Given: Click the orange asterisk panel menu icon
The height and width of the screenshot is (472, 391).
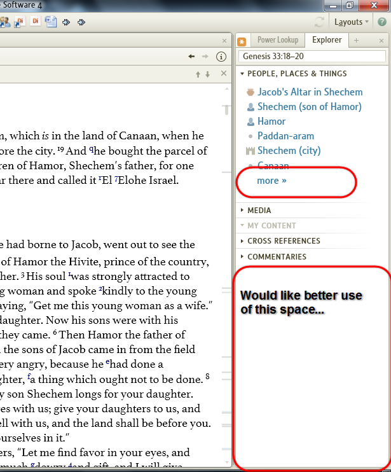Looking at the screenshot, I should tap(242, 41).
